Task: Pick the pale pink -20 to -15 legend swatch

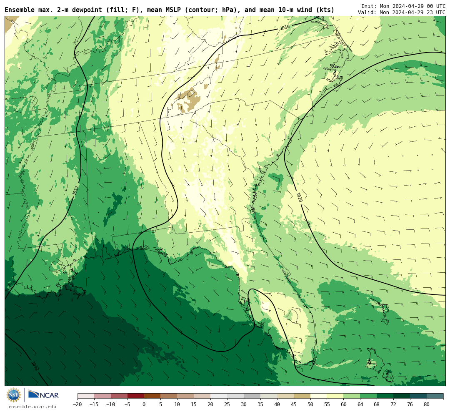Action: tap(86, 396)
